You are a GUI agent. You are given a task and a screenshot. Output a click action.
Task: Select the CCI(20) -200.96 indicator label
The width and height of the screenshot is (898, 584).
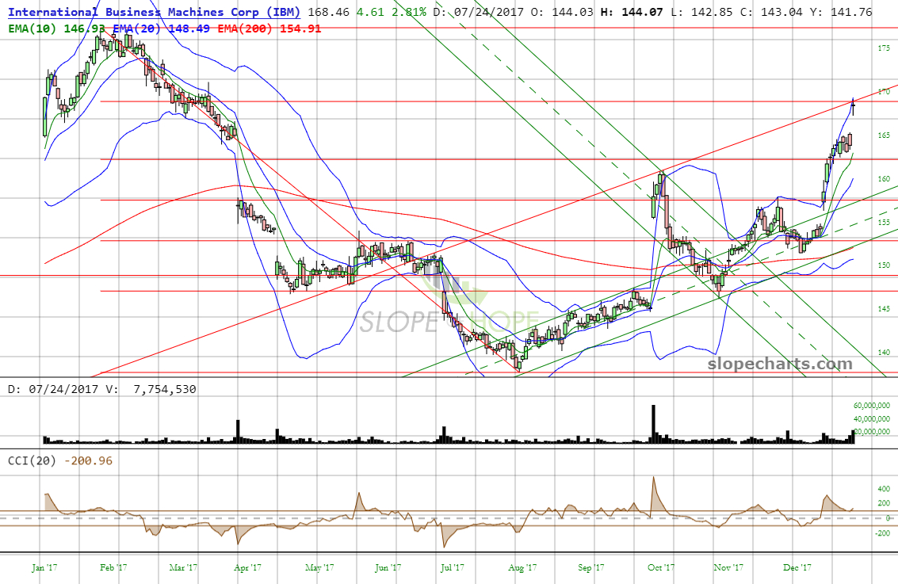coord(60,461)
